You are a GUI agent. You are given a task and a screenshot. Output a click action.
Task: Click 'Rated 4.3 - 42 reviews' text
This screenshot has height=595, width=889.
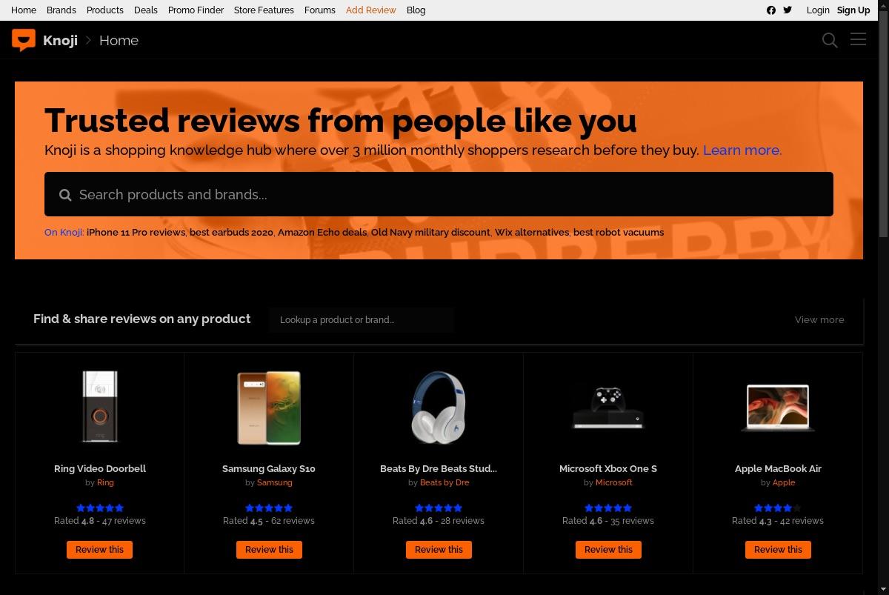[x=778, y=521]
